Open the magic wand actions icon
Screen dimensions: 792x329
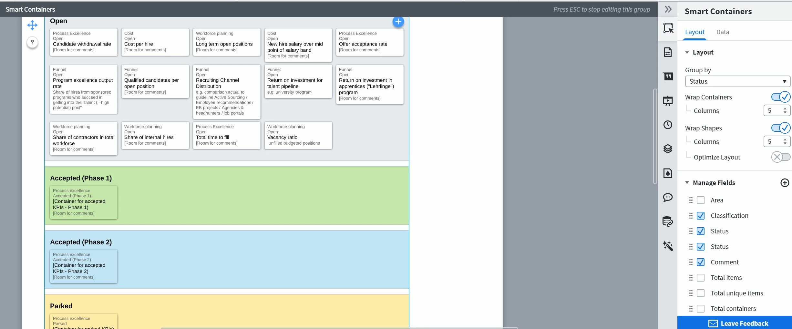(668, 246)
